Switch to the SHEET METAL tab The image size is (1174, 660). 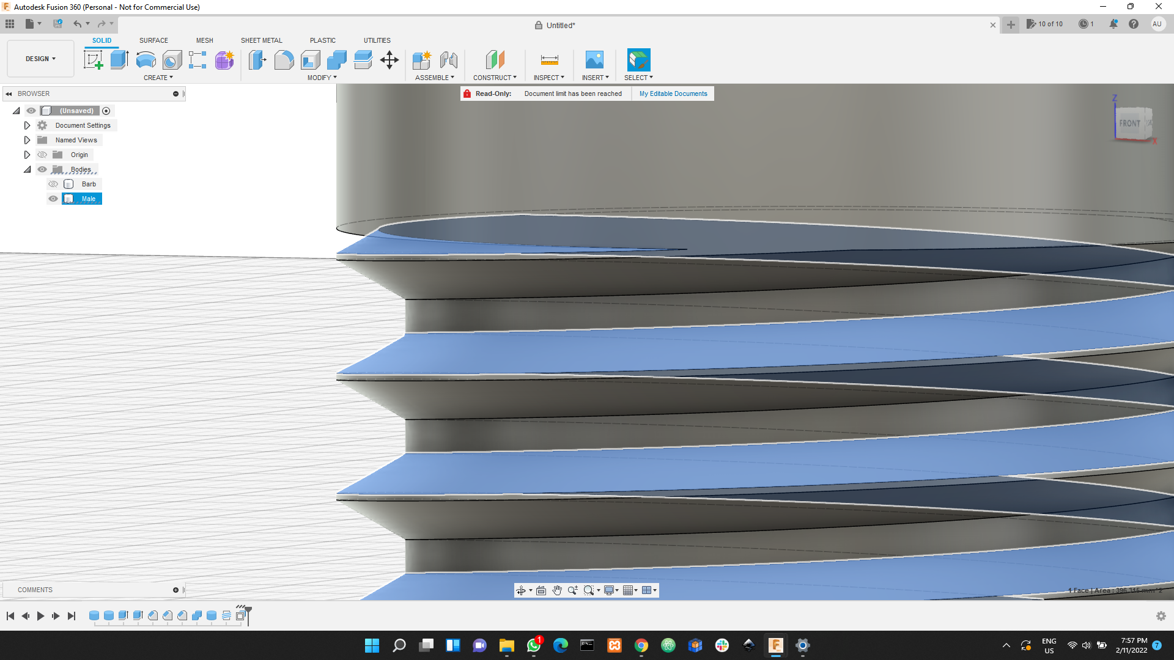coord(261,40)
